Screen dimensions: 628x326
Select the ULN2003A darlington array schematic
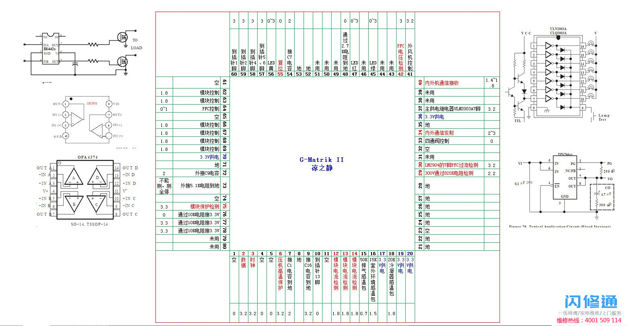pyautogui.click(x=557, y=75)
